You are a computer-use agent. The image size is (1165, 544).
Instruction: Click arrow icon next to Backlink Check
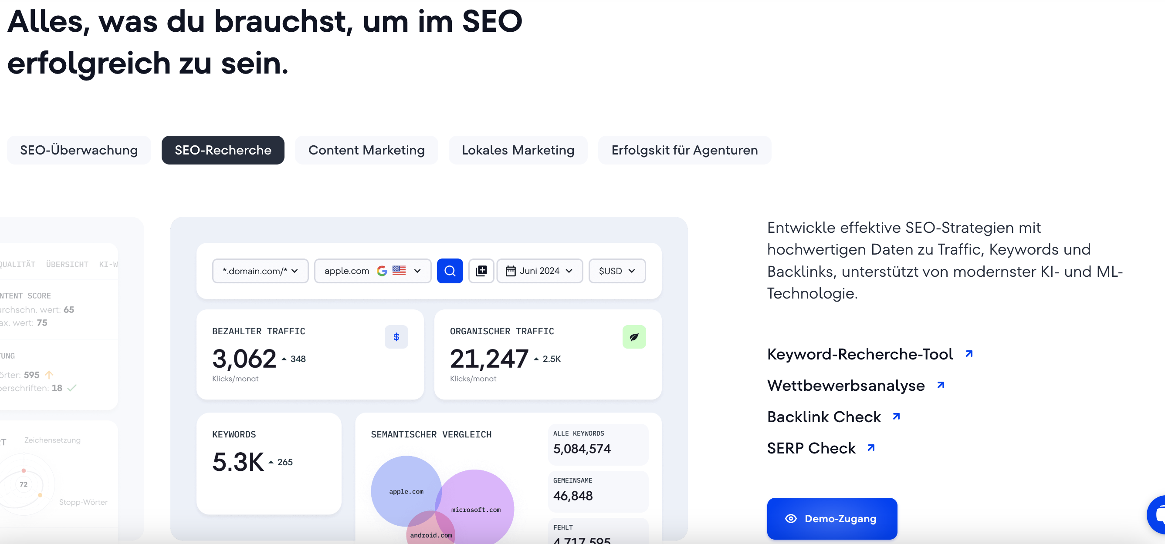896,416
